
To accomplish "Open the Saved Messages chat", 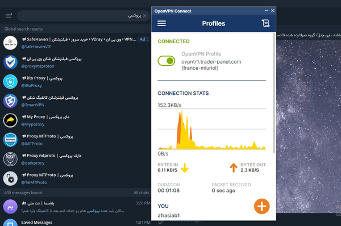I will [x=75, y=222].
